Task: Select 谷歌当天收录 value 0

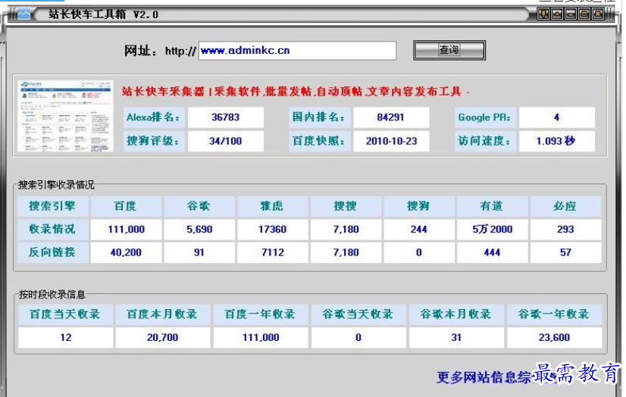Action: click(358, 338)
